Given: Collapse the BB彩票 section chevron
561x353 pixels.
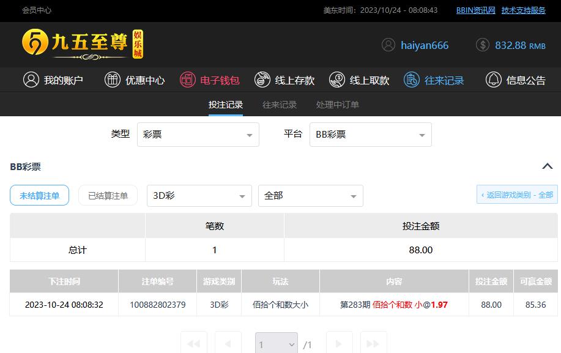Looking at the screenshot, I should (x=548, y=166).
